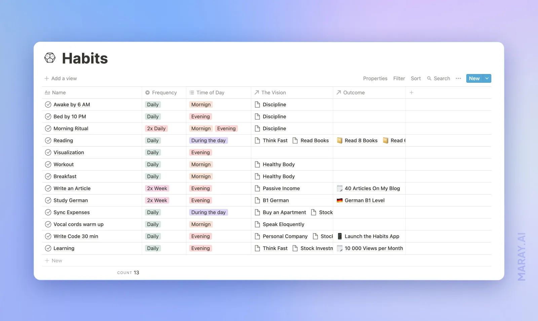Open the Evening tag on Write an Article
Viewport: 538px width, 321px height.
coord(200,188)
